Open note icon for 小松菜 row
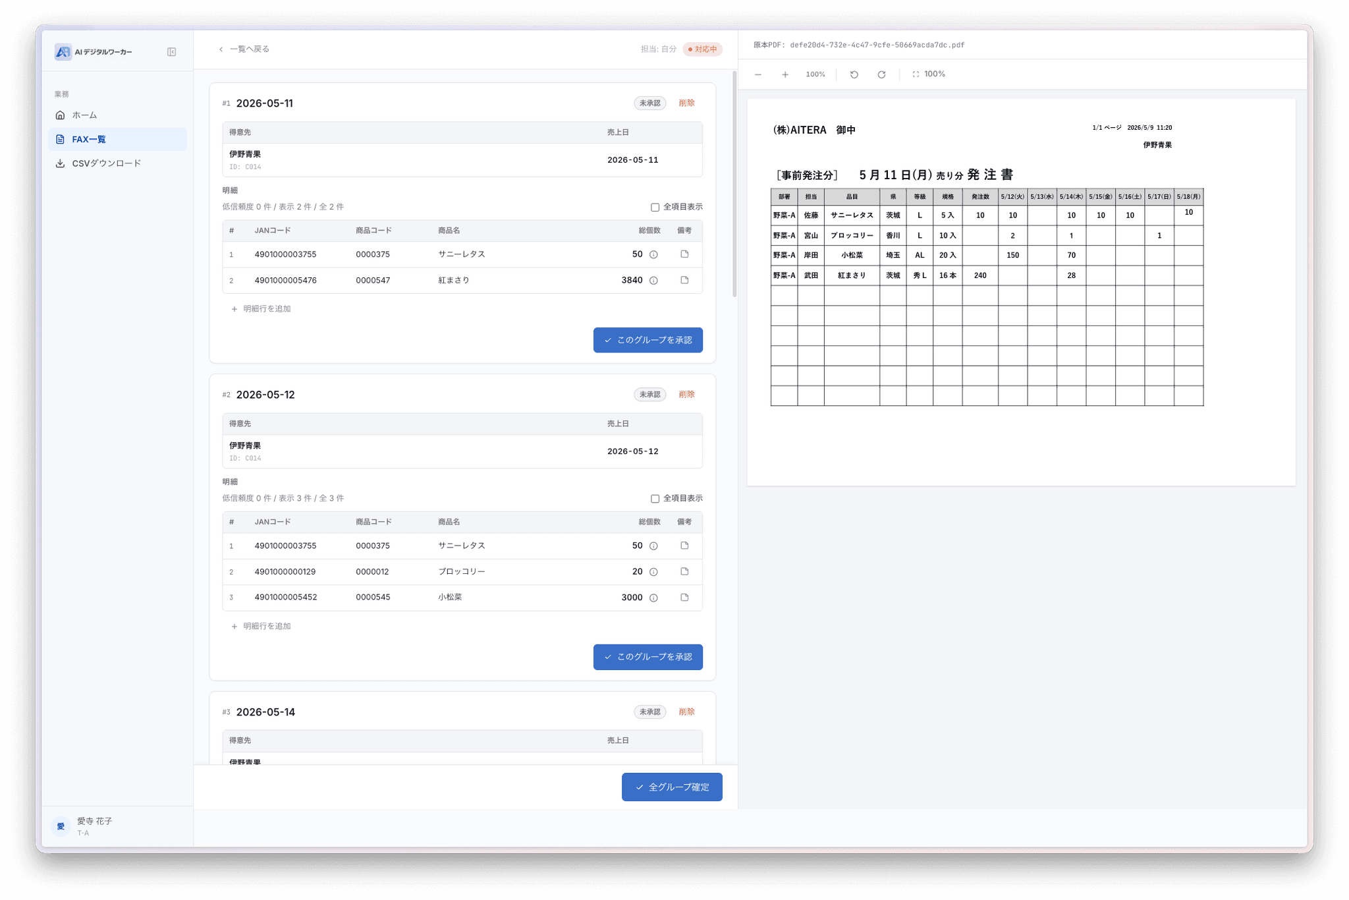Screen dimensions: 1349x900 click(684, 598)
